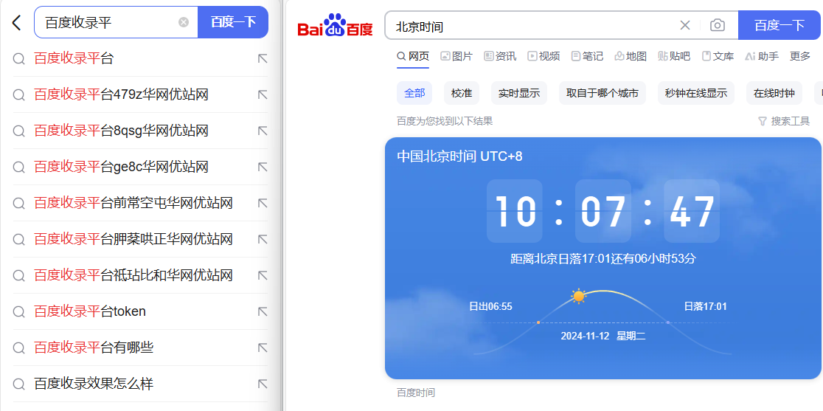The image size is (823, 411).
Task: Select suggestion 百度收录效果怎么样
Action: (x=94, y=384)
